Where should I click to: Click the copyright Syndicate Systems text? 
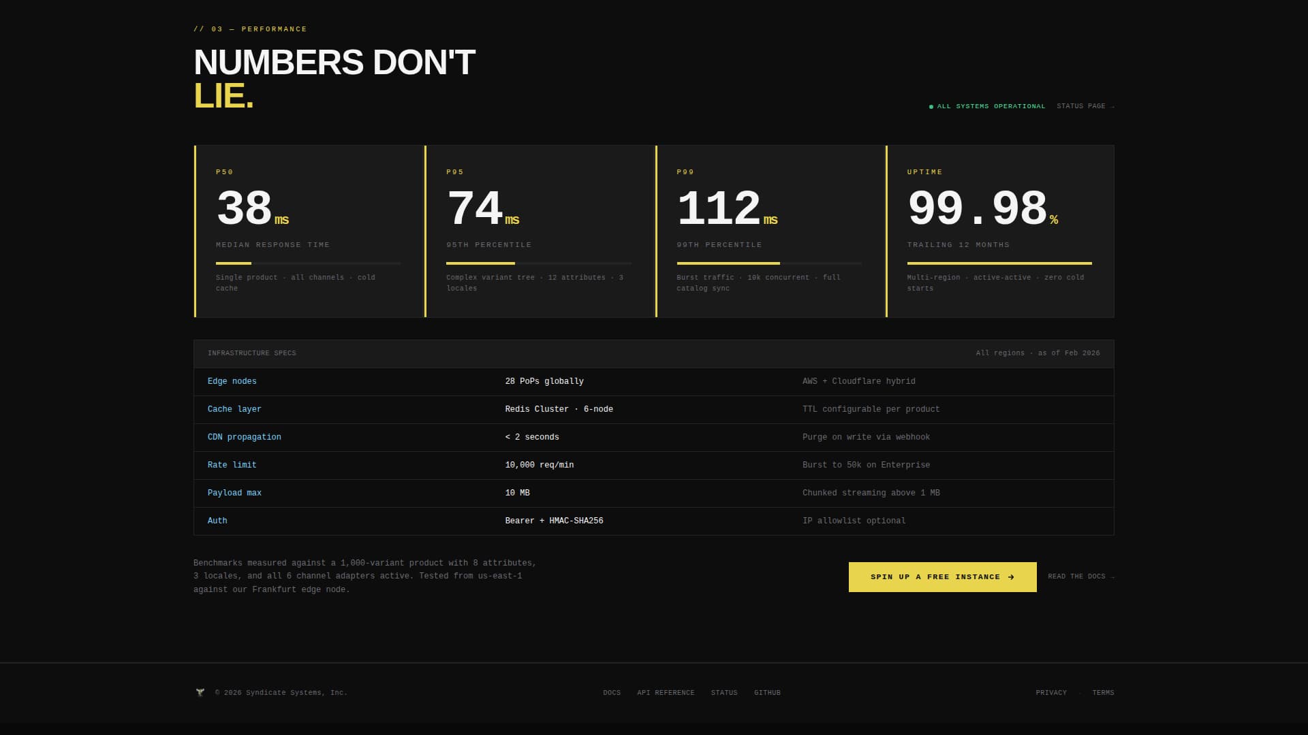(x=281, y=693)
